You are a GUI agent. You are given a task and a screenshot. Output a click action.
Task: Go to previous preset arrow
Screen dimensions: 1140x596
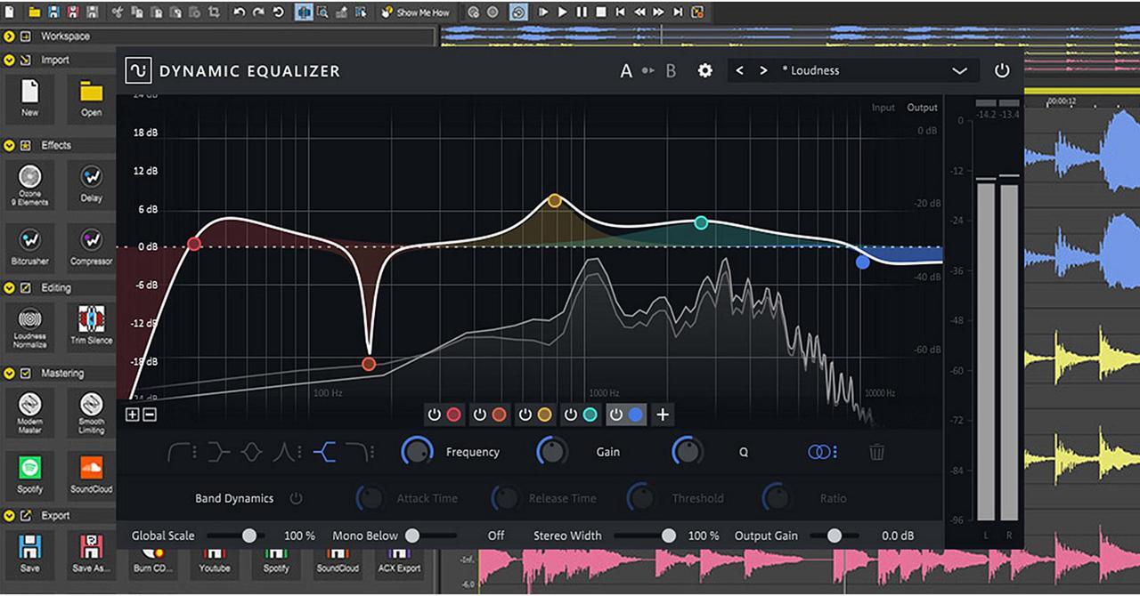click(x=739, y=70)
